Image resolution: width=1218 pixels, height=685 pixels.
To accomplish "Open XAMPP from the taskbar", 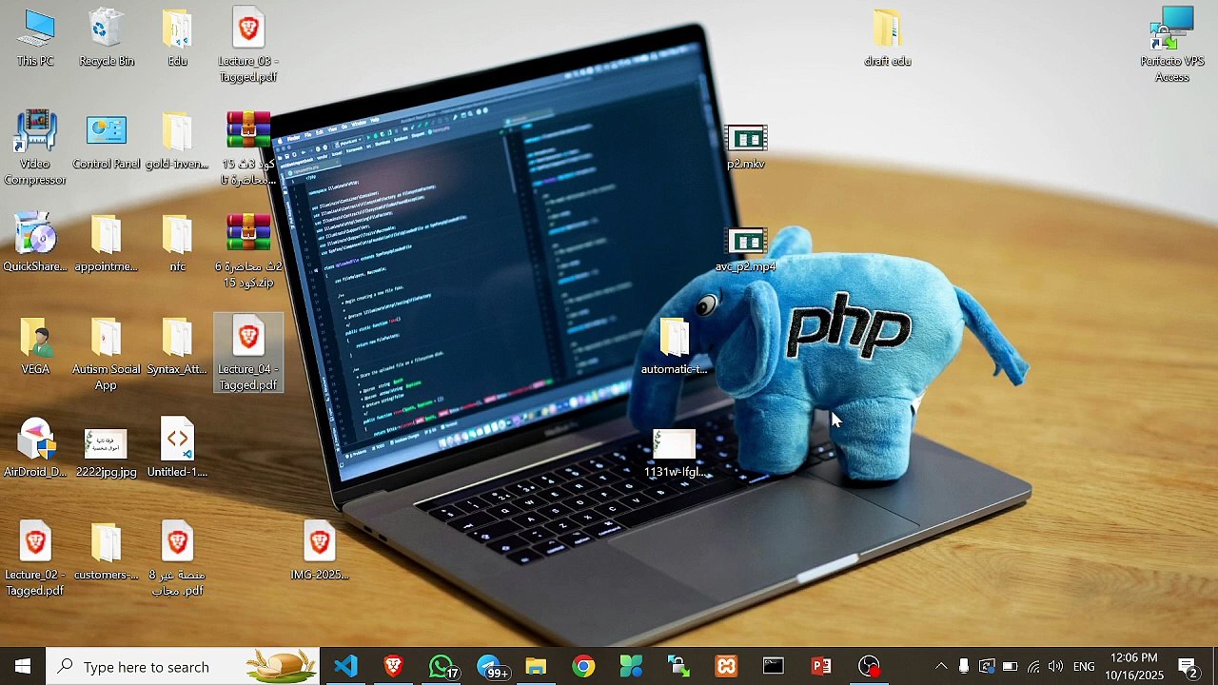I will click(726, 666).
